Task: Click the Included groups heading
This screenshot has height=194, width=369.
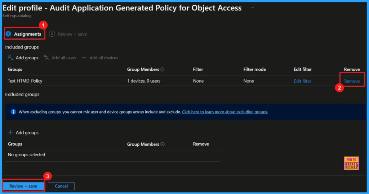Action: point(22,47)
